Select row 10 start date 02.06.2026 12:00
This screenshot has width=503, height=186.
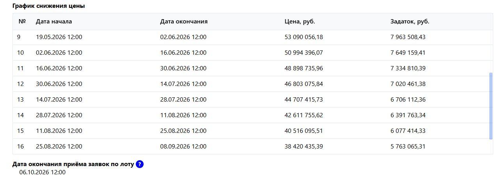[59, 53]
